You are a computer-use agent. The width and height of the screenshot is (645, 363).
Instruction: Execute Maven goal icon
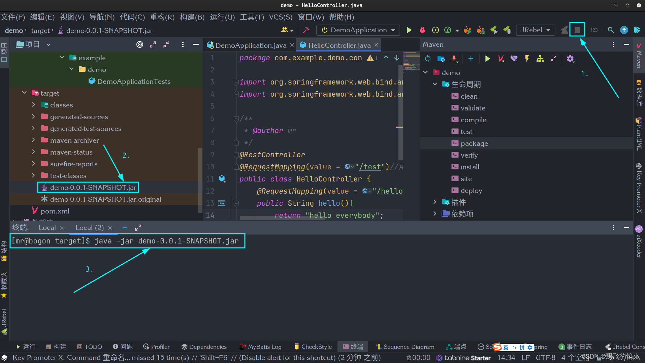(x=501, y=59)
